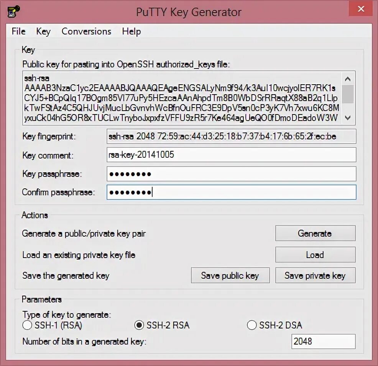This screenshot has height=366, width=378.
Task: Click 'Number of bits in a generated key:' label
Action: [x=84, y=341]
